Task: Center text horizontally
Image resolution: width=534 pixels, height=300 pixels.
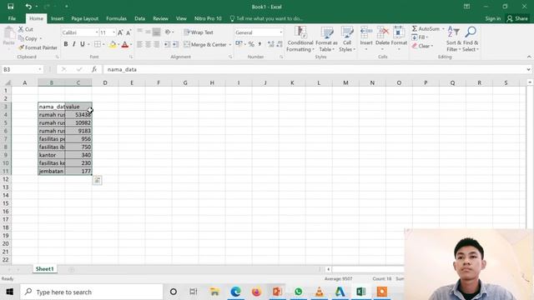Action: tap(149, 44)
